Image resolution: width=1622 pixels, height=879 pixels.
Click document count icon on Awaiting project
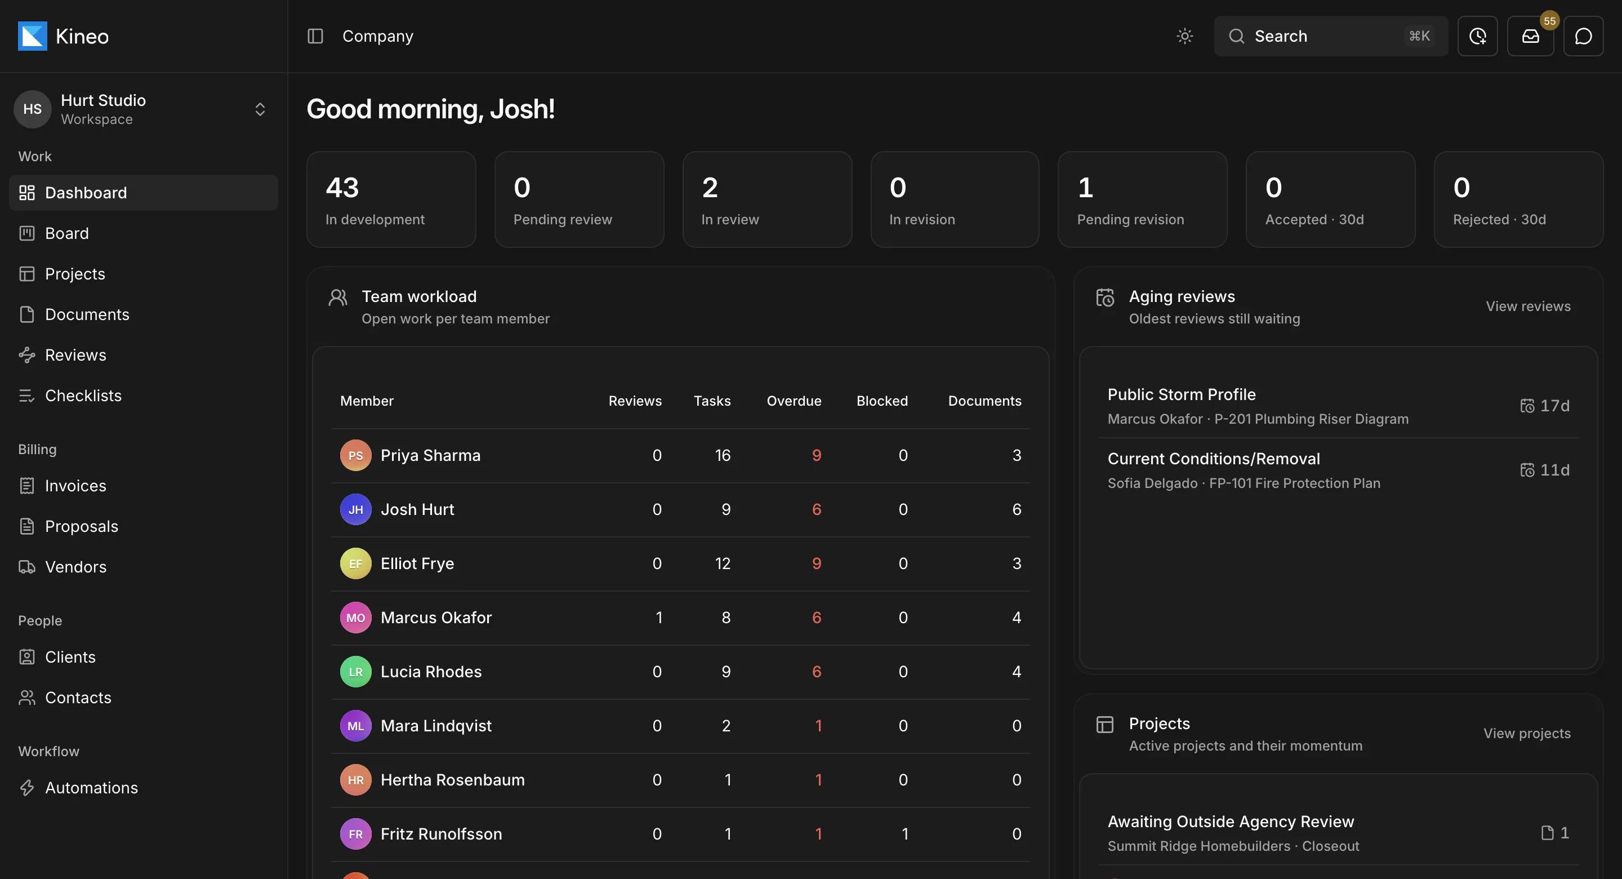pos(1547,833)
